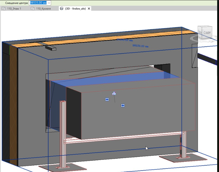Select the horizontal beam under the duct
219x172 pixels.
click(x=124, y=138)
